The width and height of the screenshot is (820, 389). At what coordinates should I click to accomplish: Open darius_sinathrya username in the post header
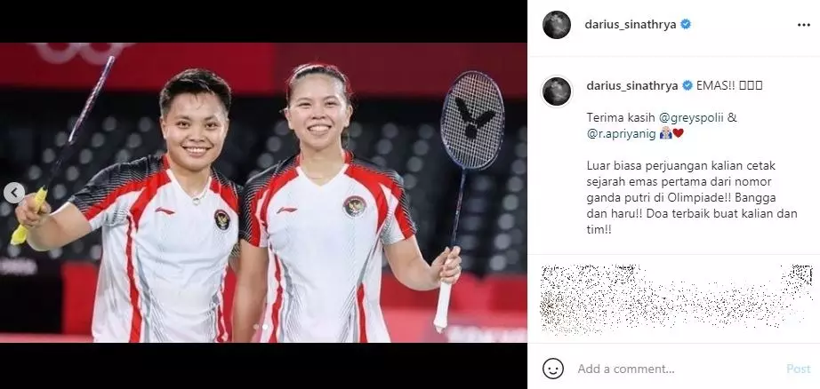coord(631,25)
